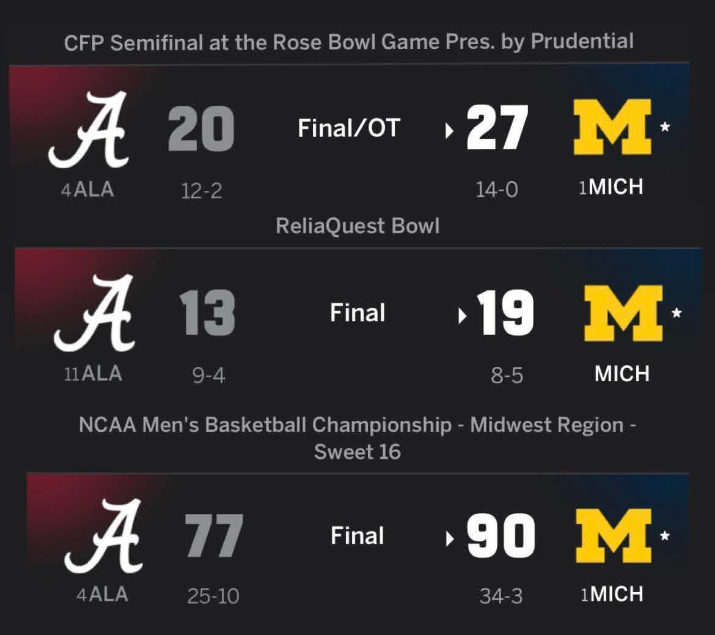This screenshot has width=715, height=635.
Task: Click the Final status in ReliaQuest Bowl
Action: 358,313
